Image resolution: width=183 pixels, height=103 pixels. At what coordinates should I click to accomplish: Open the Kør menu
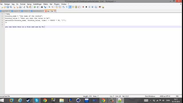[51, 4]
